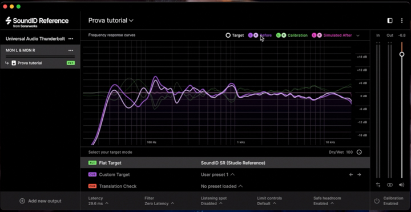Image resolution: width=411 pixels, height=212 pixels.
Task: Toggle the Calibration Enabled power button
Action: tap(377, 201)
